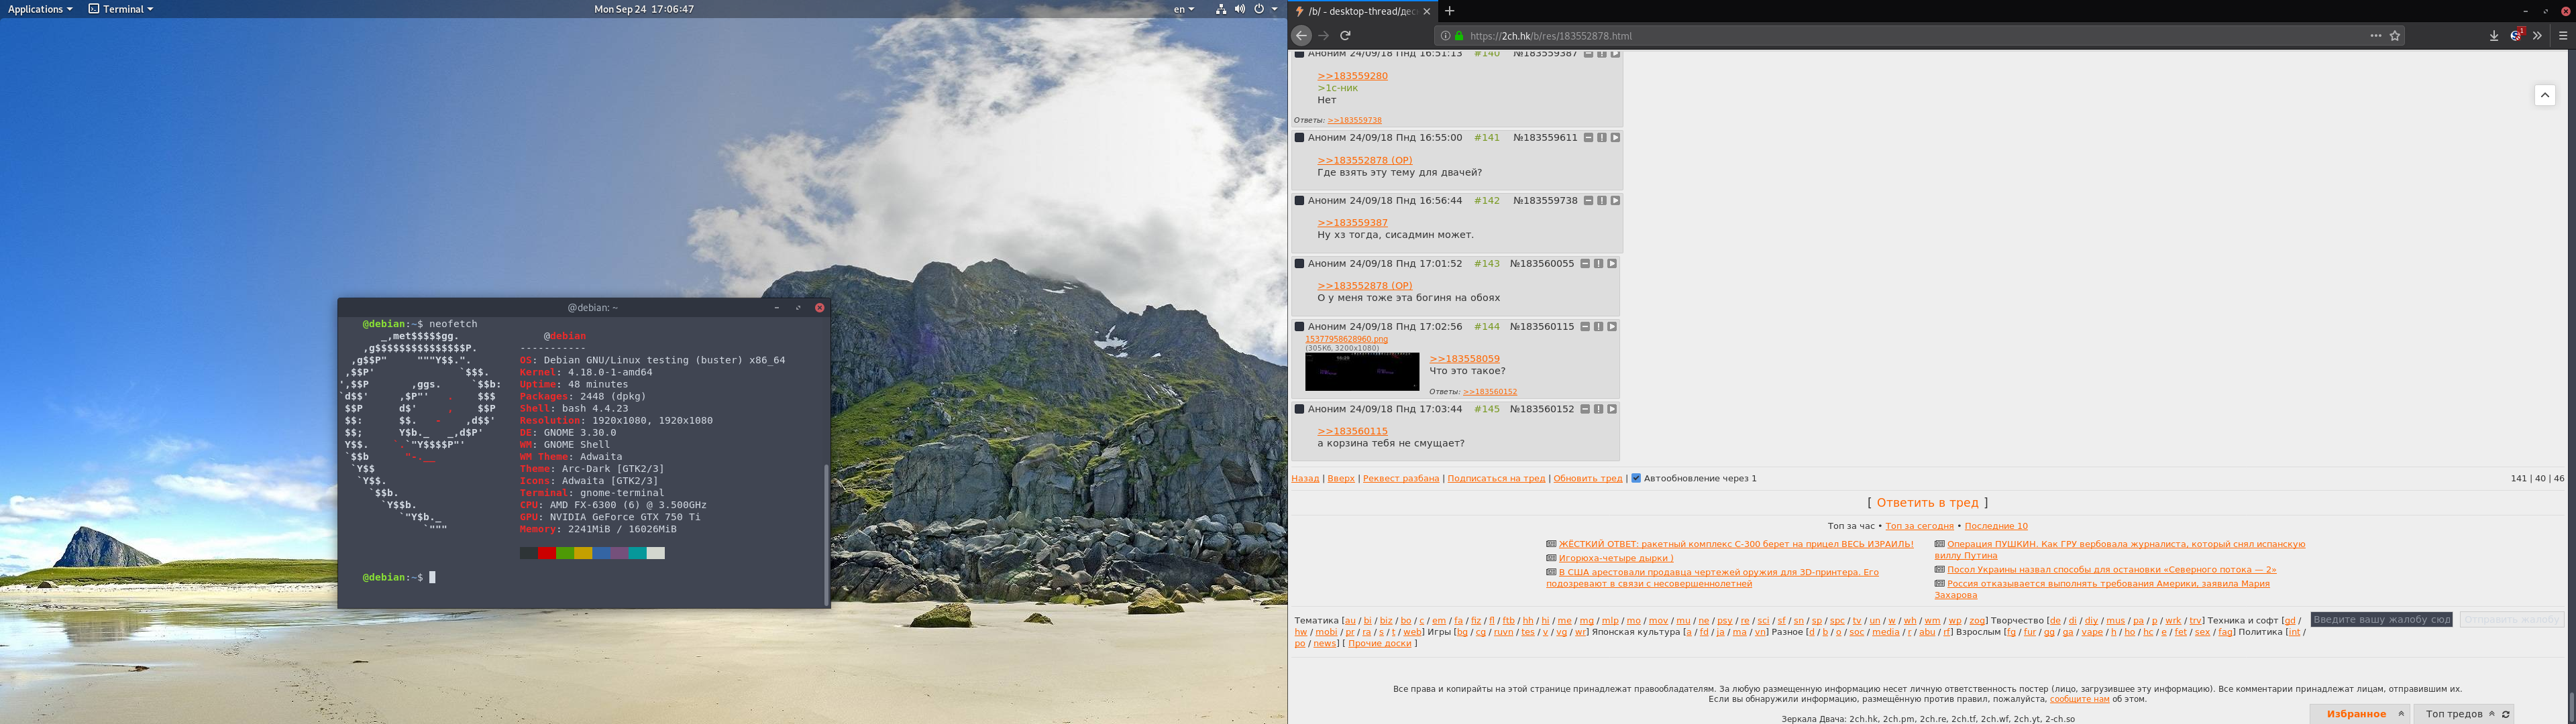Expand the Избранное panel
Screen dimensions: 2576x724
[x=2361, y=714]
